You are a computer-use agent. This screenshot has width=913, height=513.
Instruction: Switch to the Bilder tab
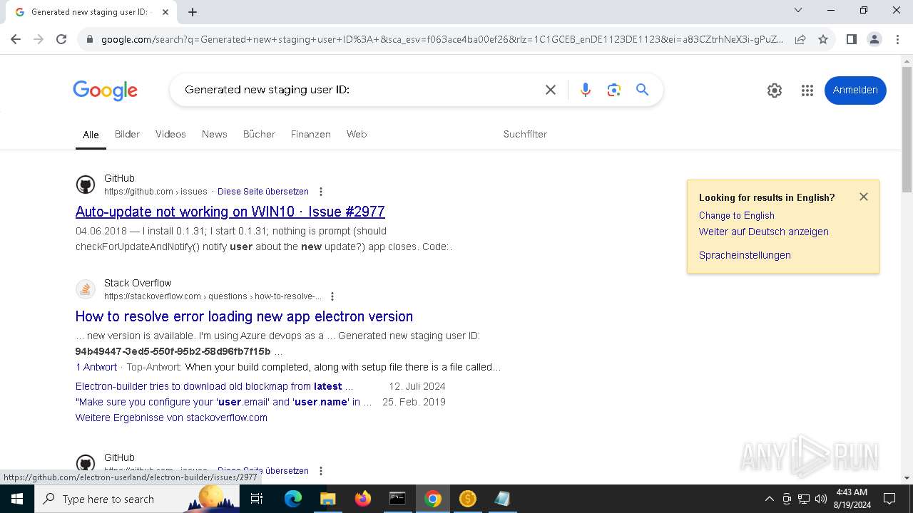(x=127, y=134)
